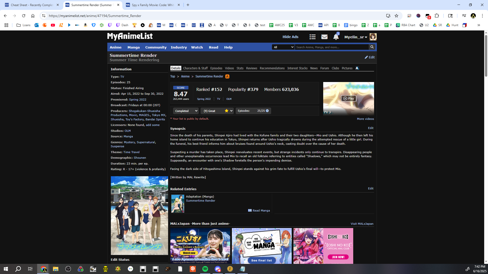The image size is (488, 274).
Task: Open the Chrome extensions puzzle icon
Action: point(437,16)
